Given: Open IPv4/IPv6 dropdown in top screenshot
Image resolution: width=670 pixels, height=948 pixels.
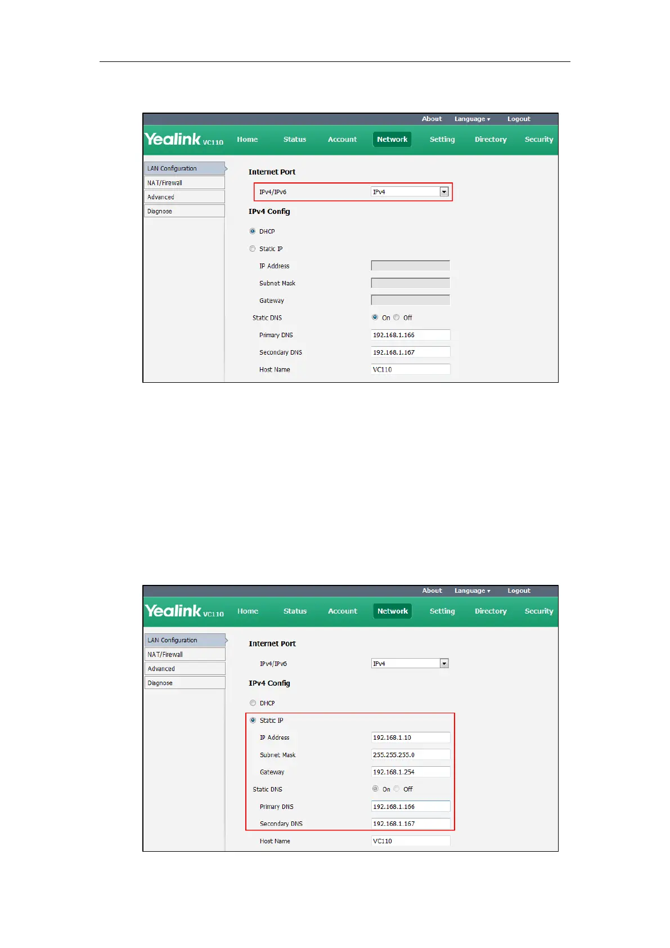Looking at the screenshot, I should 410,192.
